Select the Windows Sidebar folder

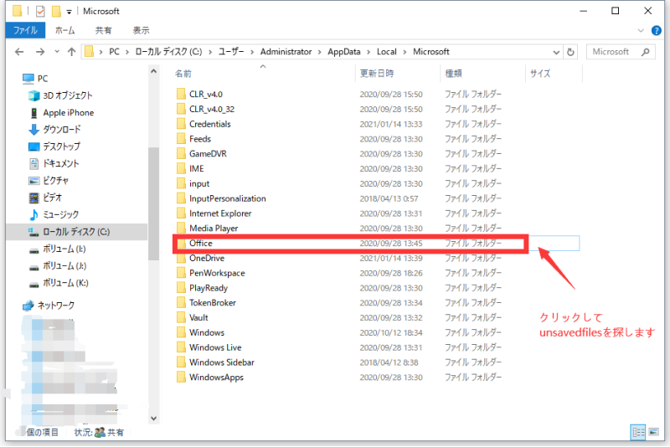pyautogui.click(x=222, y=362)
